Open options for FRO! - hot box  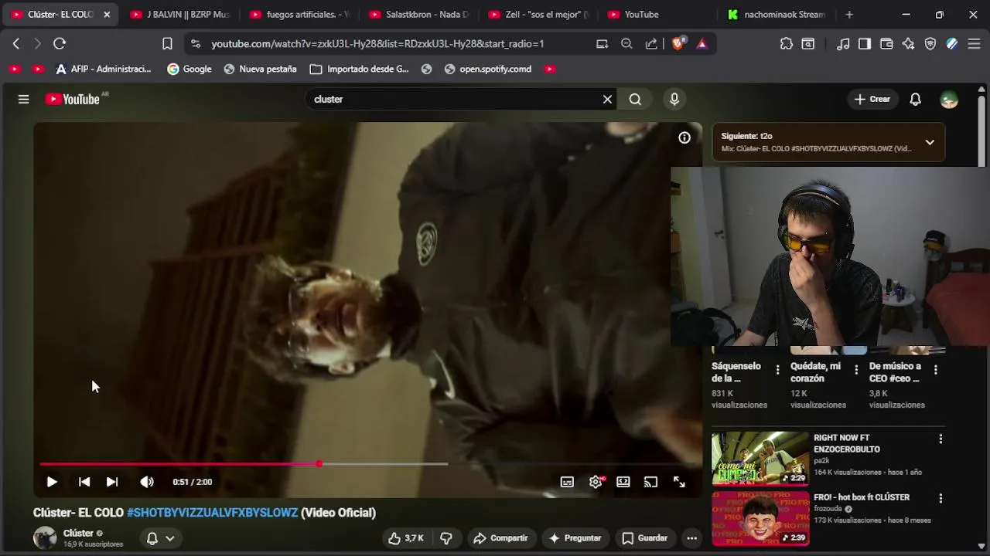point(940,498)
